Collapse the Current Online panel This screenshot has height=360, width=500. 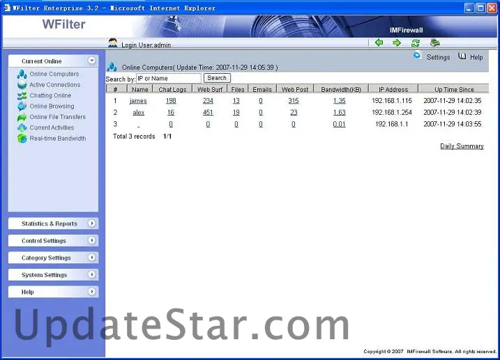point(92,61)
